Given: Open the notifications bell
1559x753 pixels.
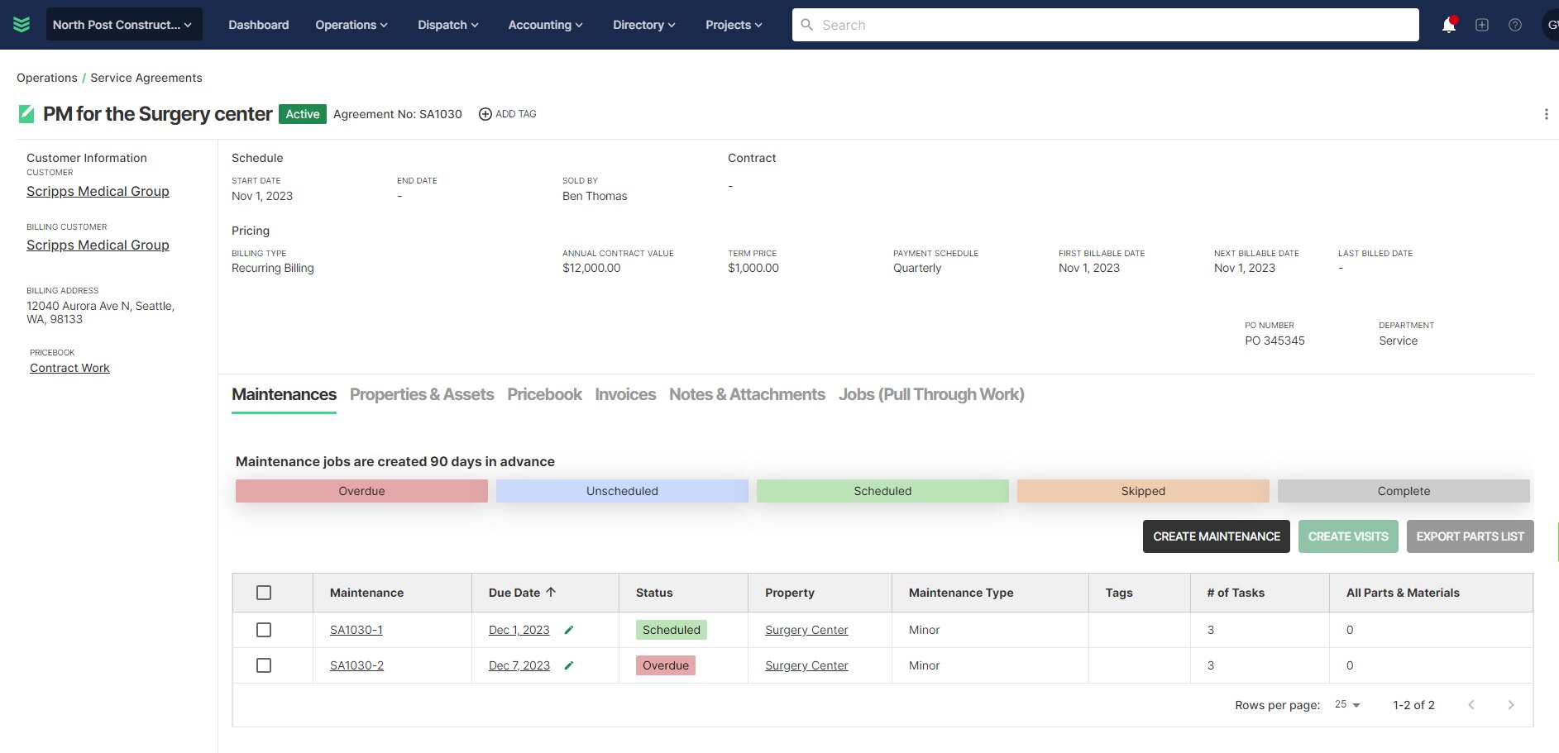Looking at the screenshot, I should pos(1448,26).
